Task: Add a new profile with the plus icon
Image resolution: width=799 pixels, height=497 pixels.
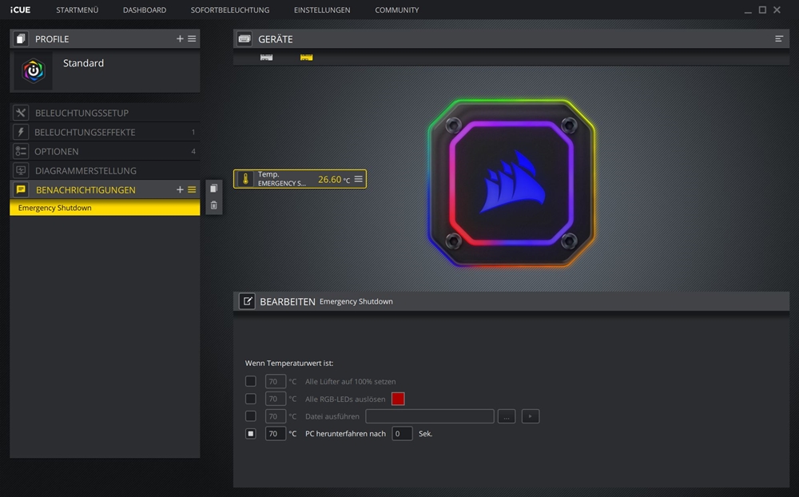Action: 180,38
